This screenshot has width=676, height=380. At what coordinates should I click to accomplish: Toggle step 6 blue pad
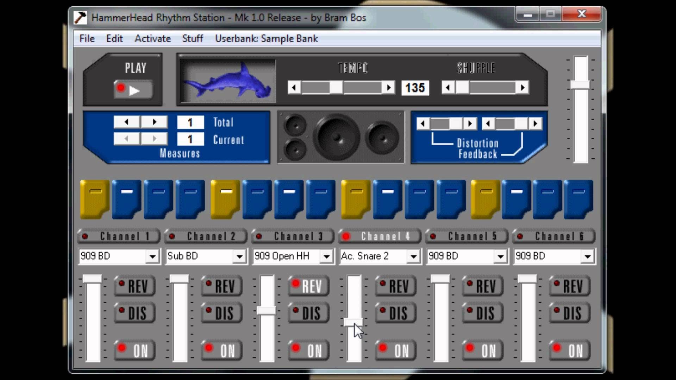pos(257,199)
